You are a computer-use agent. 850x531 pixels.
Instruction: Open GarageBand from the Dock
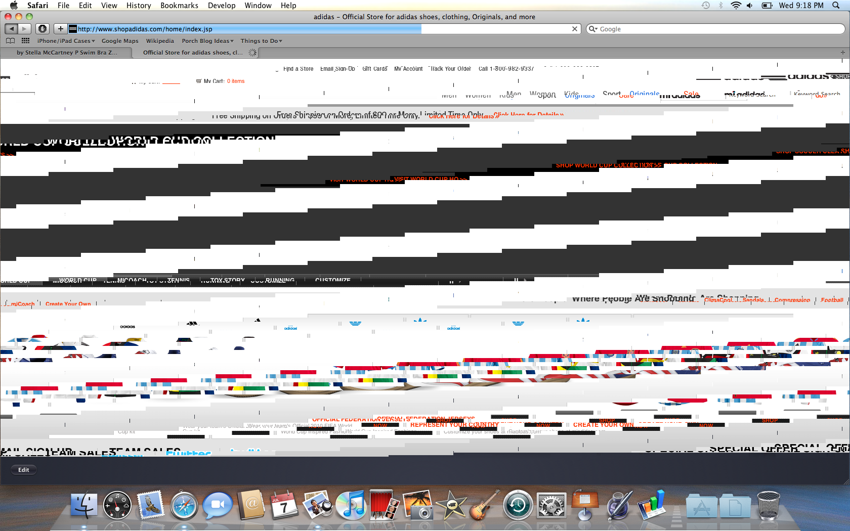pyautogui.click(x=485, y=505)
